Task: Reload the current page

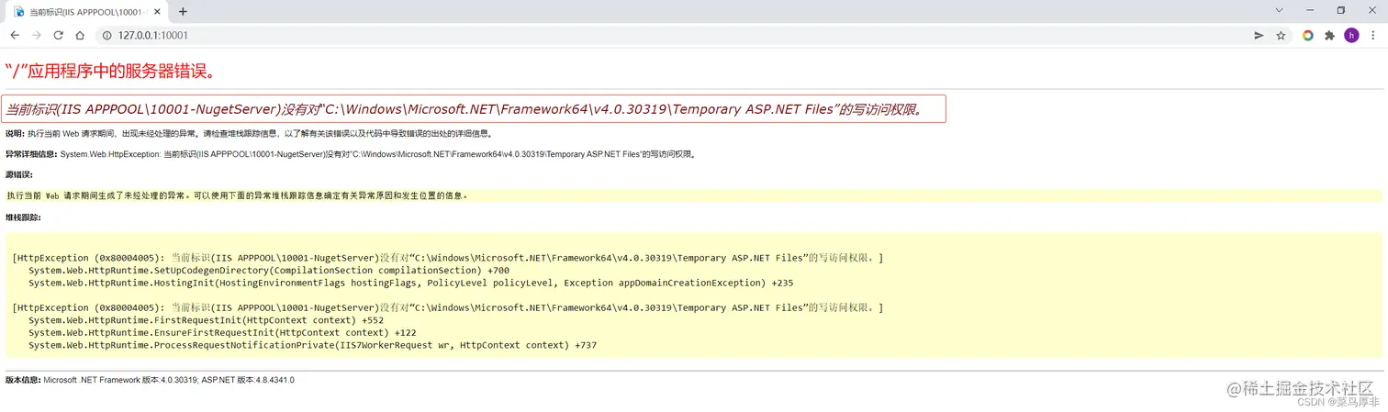Action: pos(58,36)
